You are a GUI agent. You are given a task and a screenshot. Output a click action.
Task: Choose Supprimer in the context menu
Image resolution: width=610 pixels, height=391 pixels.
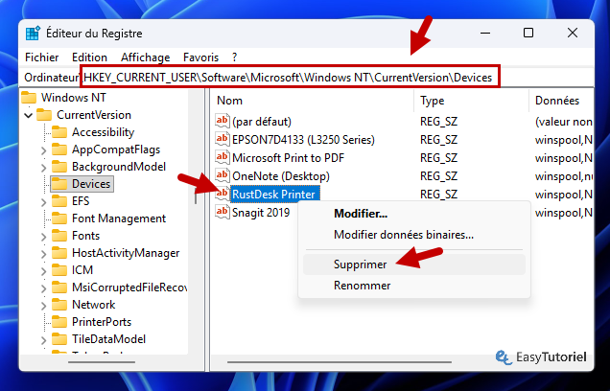414,264
